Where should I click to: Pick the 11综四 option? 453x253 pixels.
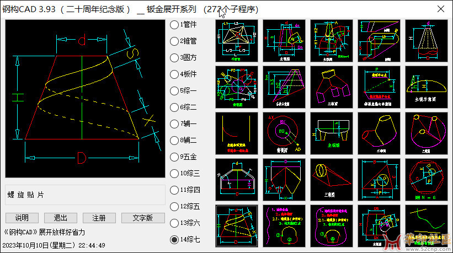tap(174, 190)
